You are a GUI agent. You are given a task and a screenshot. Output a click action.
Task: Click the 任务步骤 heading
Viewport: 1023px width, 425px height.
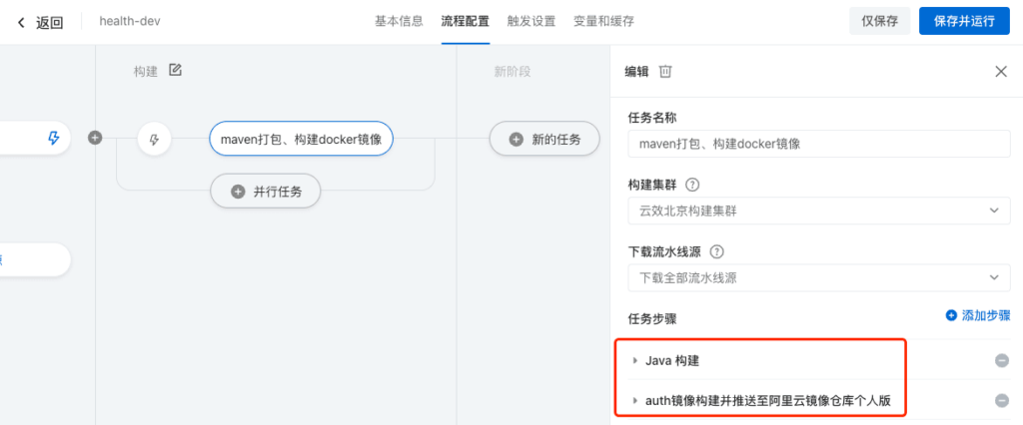(x=651, y=319)
